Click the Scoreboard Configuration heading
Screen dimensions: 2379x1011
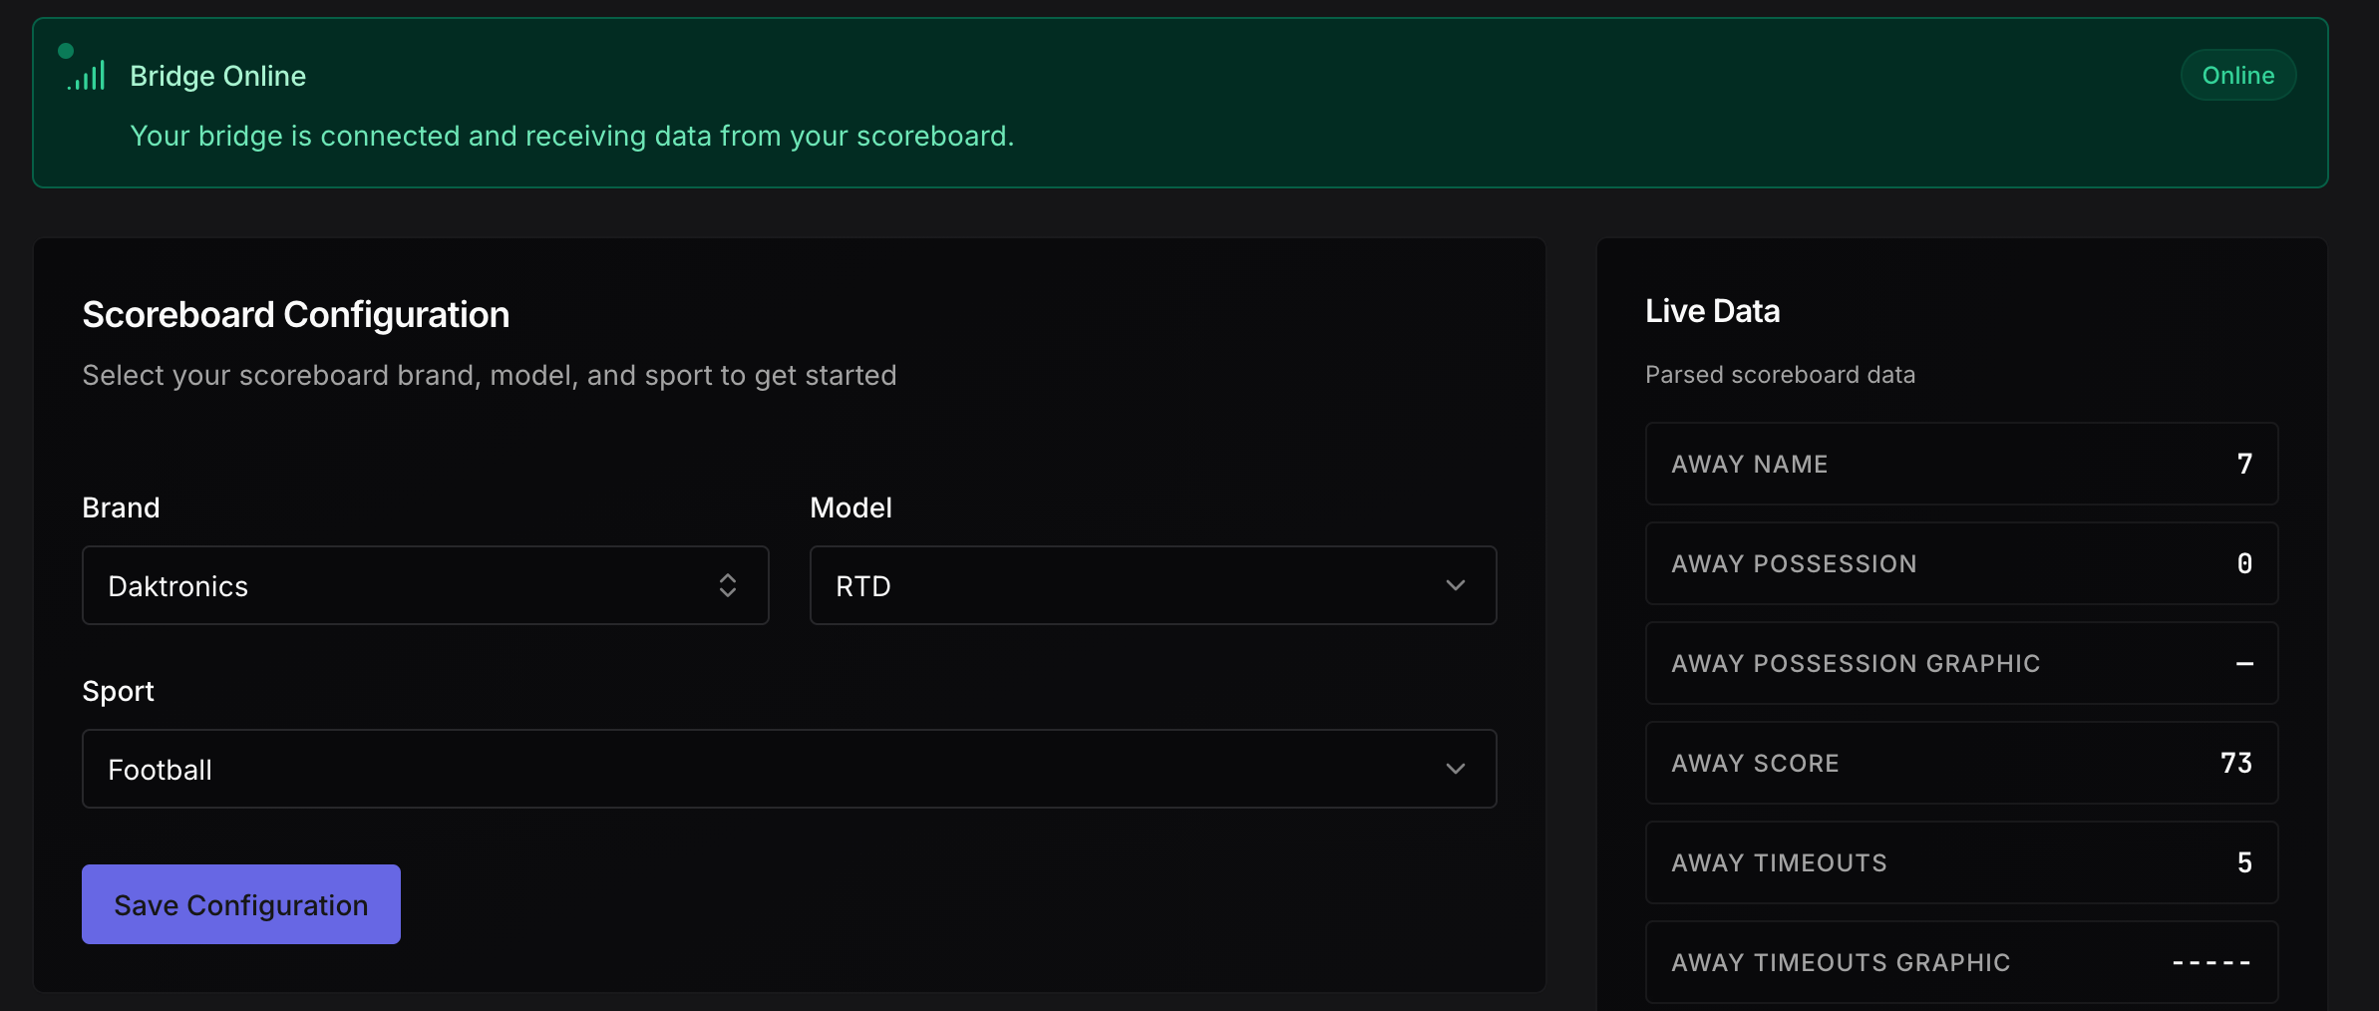pos(295,315)
